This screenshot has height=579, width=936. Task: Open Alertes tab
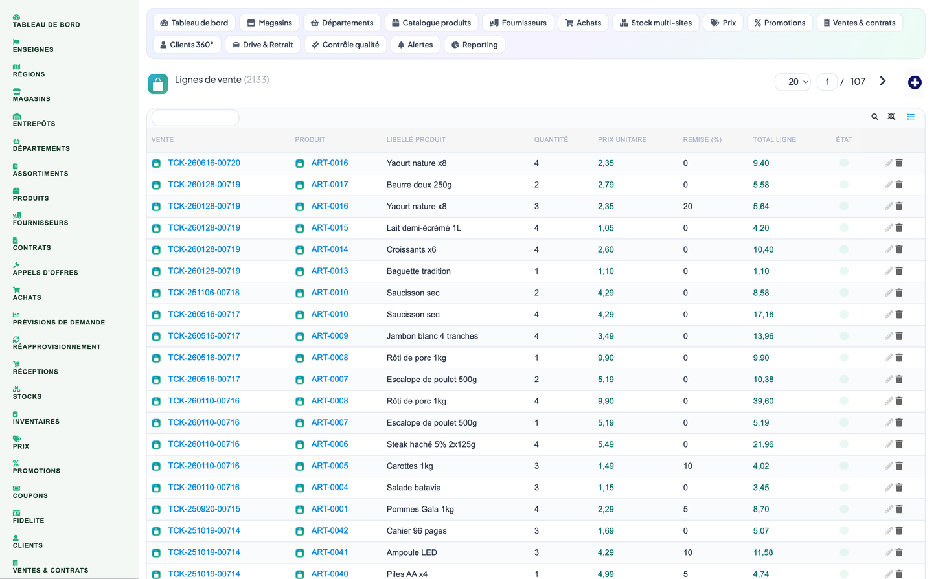[415, 45]
